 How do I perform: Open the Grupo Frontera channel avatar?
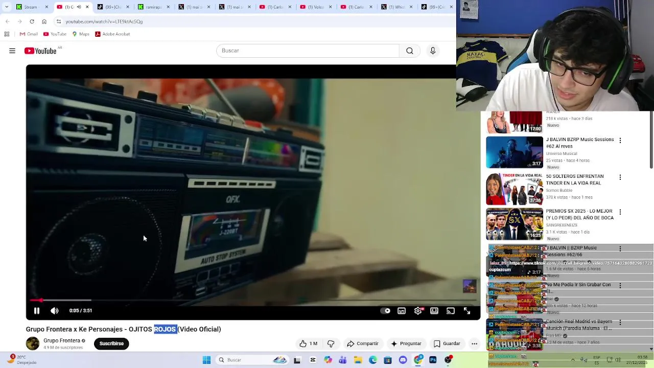click(33, 343)
